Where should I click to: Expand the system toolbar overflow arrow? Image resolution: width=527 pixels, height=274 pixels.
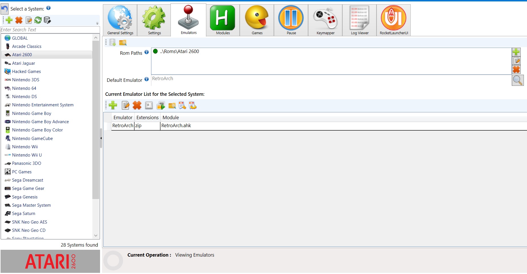click(97, 23)
